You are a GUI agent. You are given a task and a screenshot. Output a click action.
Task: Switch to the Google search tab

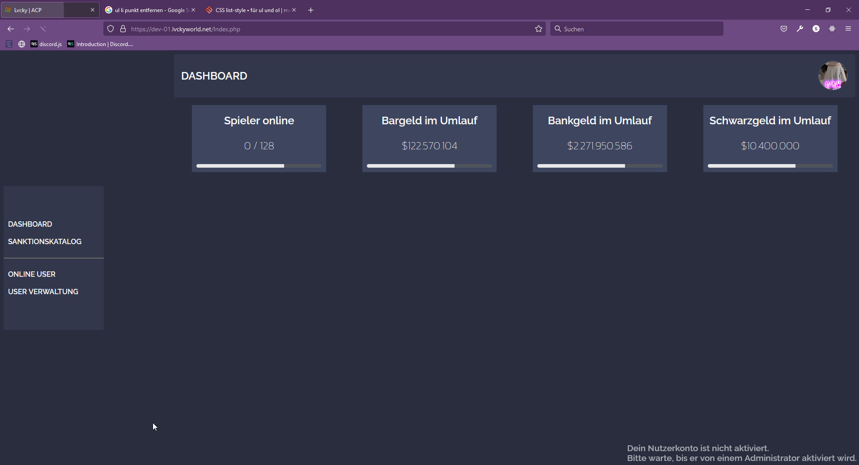[148, 10]
